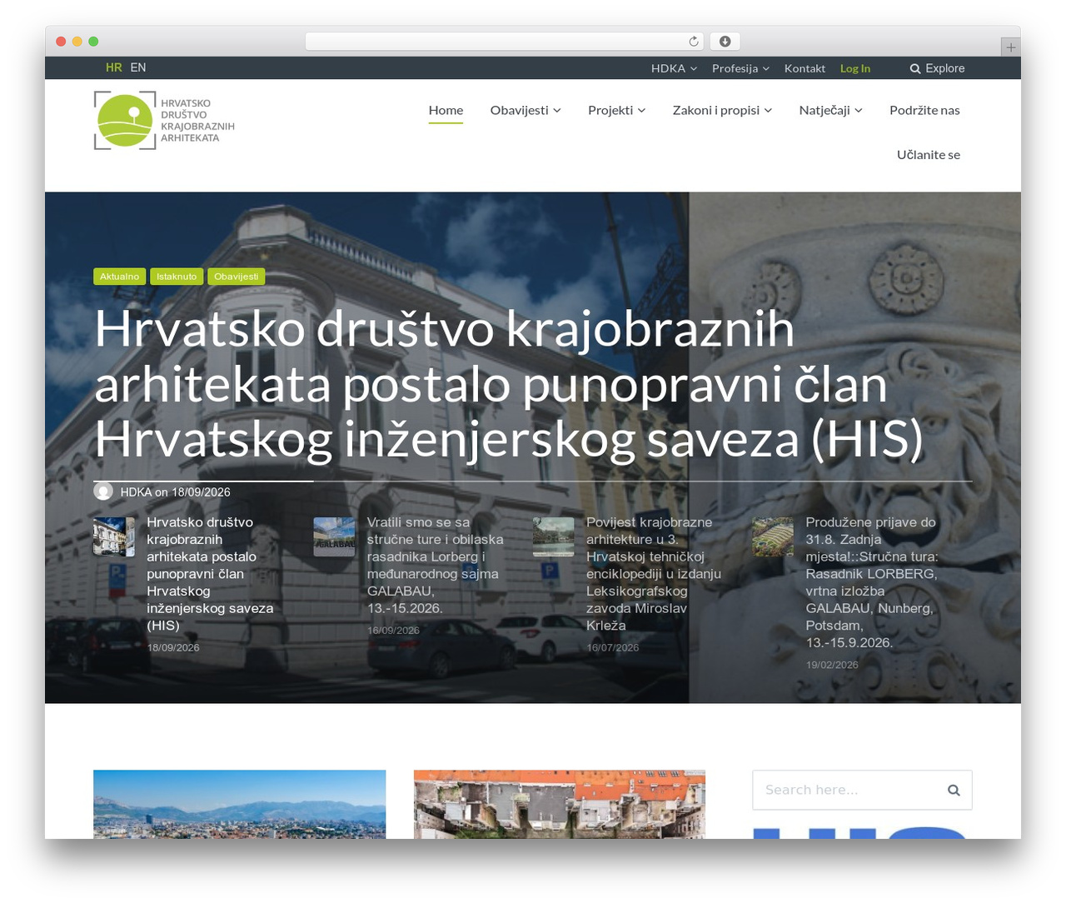Expand the Projekti menu
The image size is (1066, 903).
617,110
